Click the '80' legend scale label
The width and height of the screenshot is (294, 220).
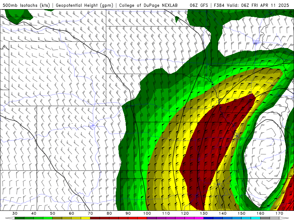point(109,213)
